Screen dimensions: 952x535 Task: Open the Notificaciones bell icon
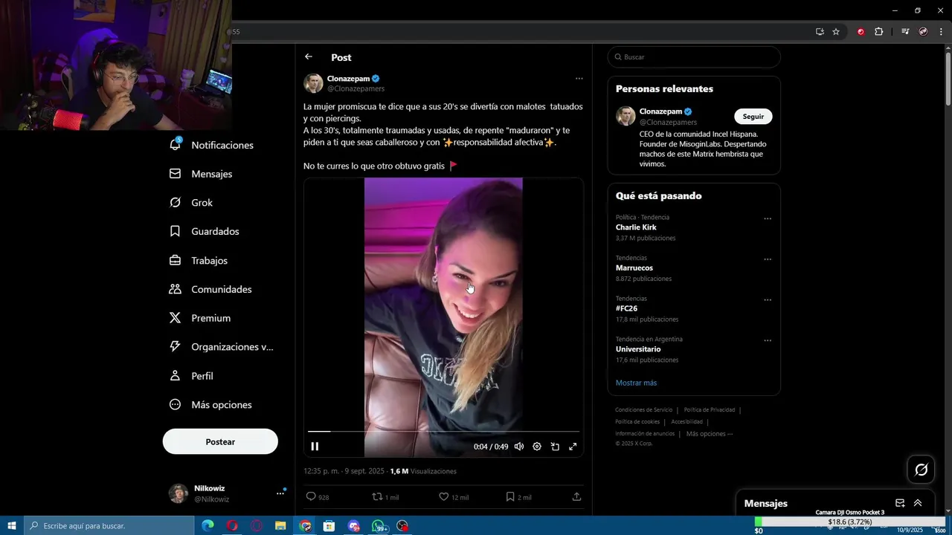[x=176, y=144]
